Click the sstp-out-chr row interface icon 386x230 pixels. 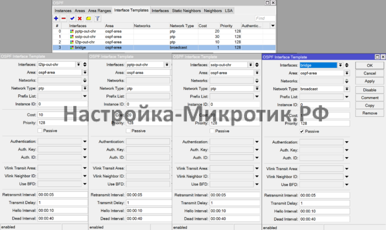point(72,37)
